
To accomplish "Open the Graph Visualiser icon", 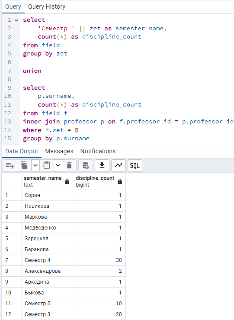I will pos(119,165).
